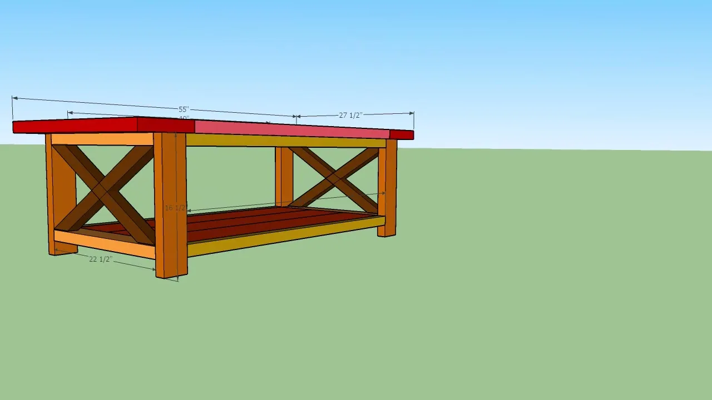This screenshot has width=712, height=400.
Task: Select the front corner table leg
Action: (x=170, y=204)
